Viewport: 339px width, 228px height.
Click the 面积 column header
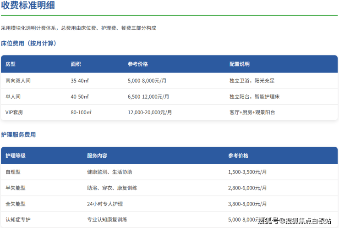(x=76, y=64)
